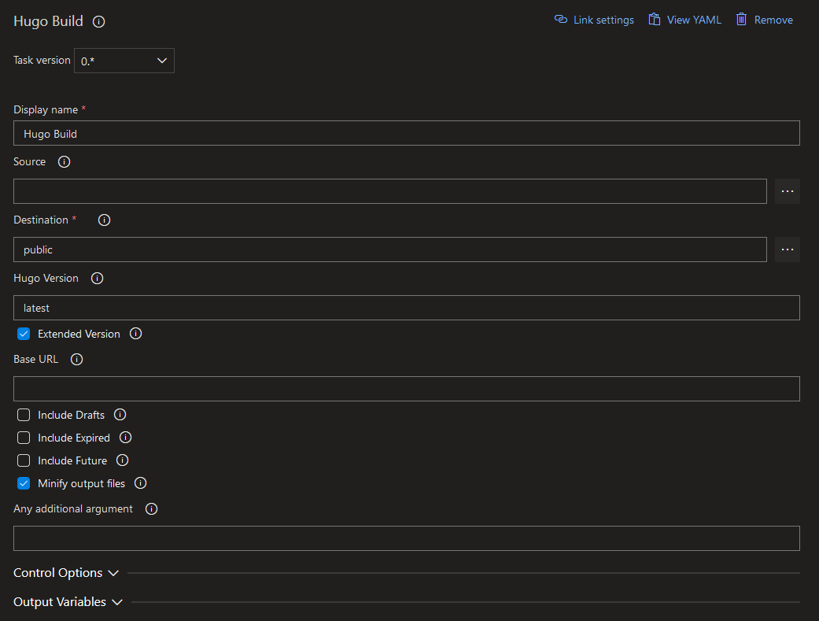
Task: Show info for Minify output files
Action: [x=141, y=483]
